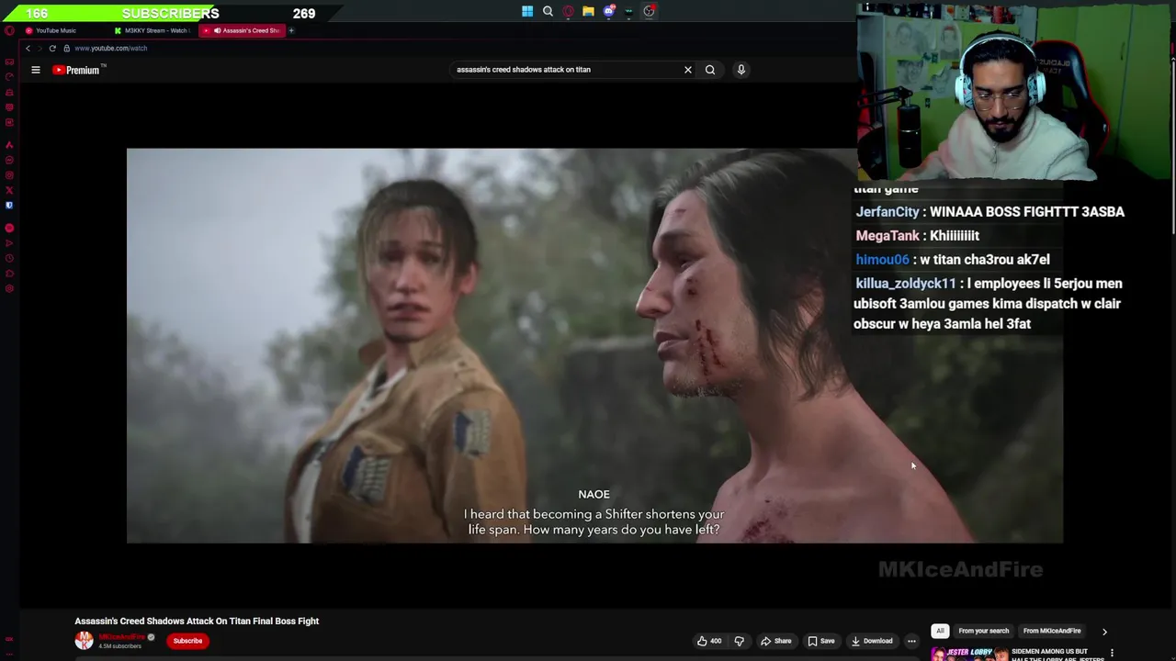
Task: Select the All filter chip
Action: coord(940,631)
